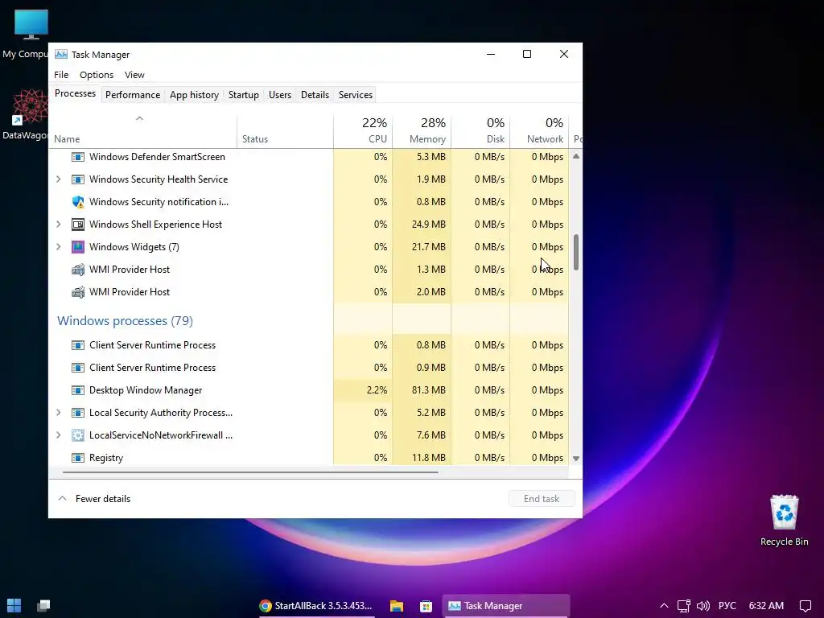Click the Windows Shell Experience Host icon
824x618 pixels.
[x=78, y=225]
